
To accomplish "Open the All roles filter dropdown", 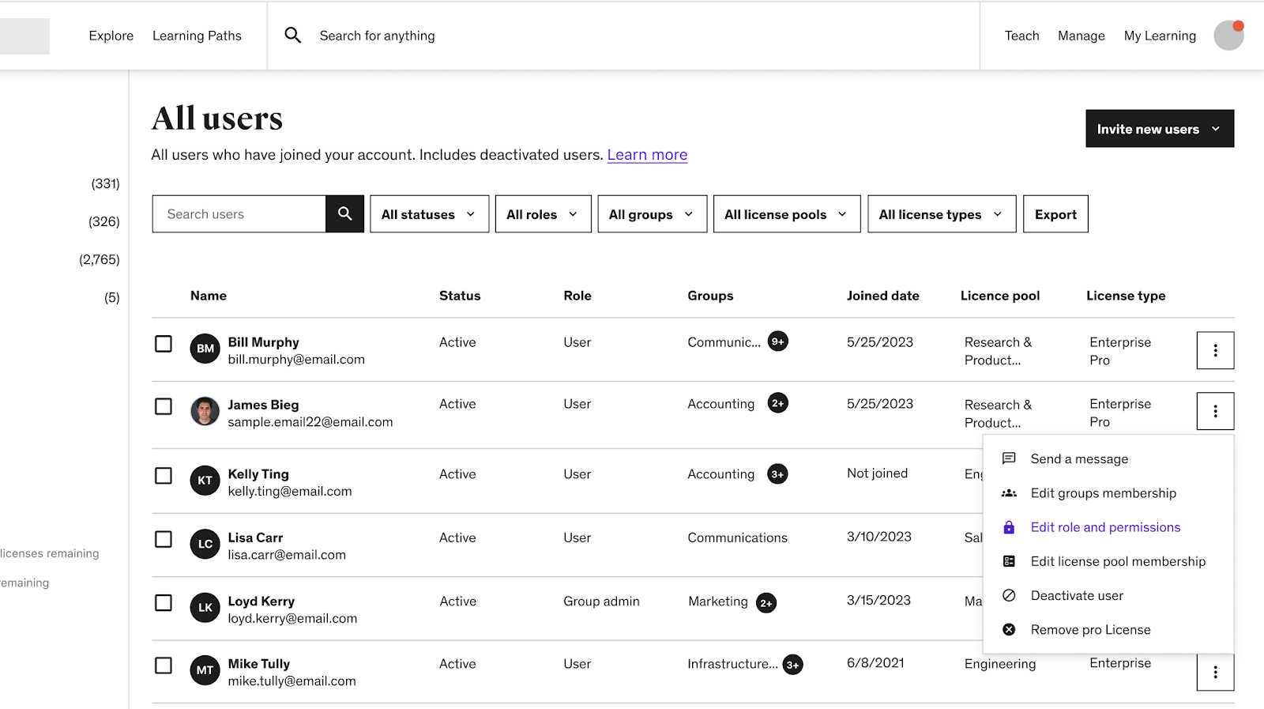I will tap(543, 214).
